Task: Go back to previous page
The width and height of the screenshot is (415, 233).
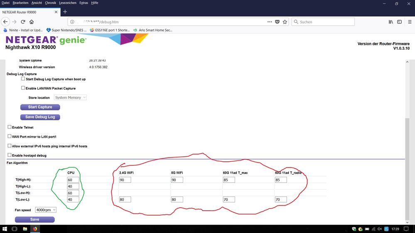Action: (5, 22)
